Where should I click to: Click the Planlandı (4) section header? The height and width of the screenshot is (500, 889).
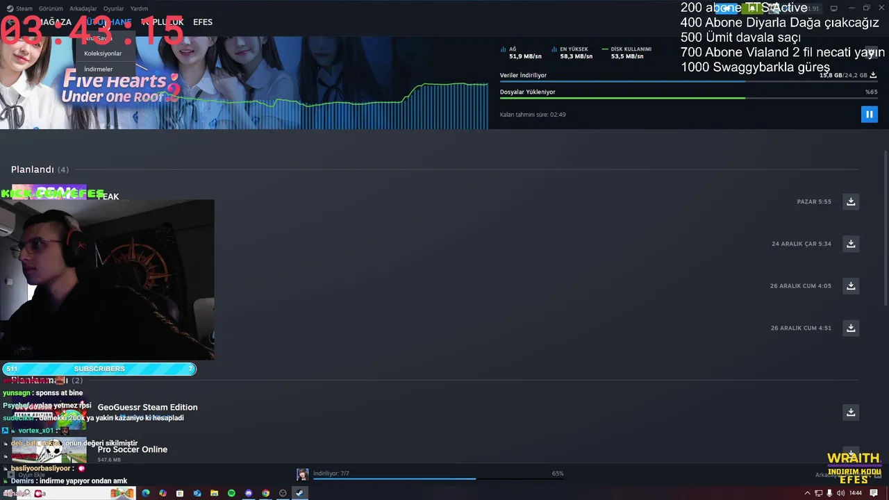click(x=40, y=169)
